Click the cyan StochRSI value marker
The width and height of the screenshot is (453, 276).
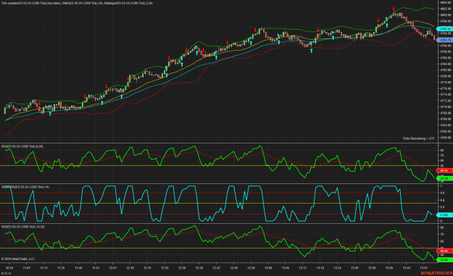point(445,215)
